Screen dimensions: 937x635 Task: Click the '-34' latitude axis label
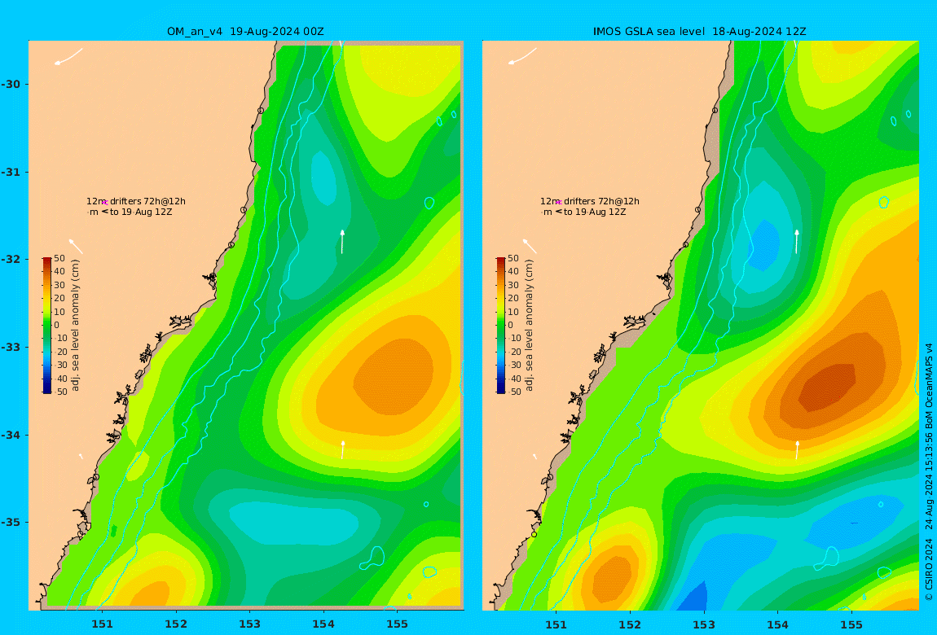coord(11,435)
